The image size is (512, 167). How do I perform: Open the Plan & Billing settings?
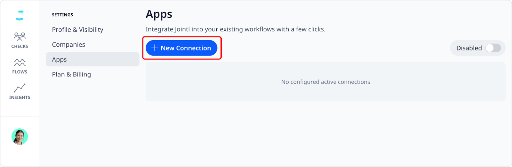click(x=71, y=74)
